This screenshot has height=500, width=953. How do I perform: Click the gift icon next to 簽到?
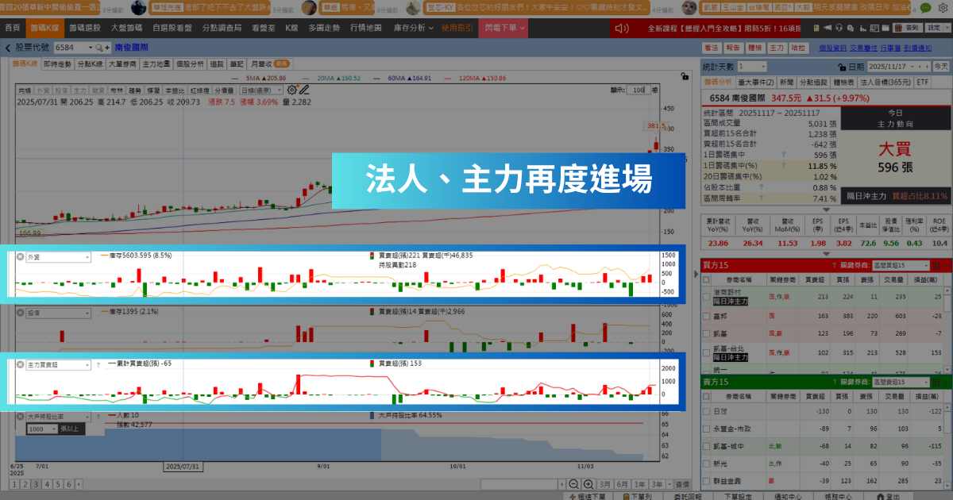coord(898,29)
